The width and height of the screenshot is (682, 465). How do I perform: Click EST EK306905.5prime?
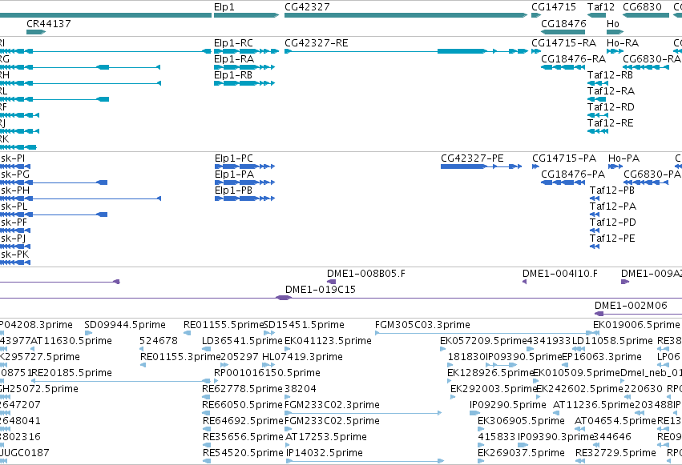481,429
